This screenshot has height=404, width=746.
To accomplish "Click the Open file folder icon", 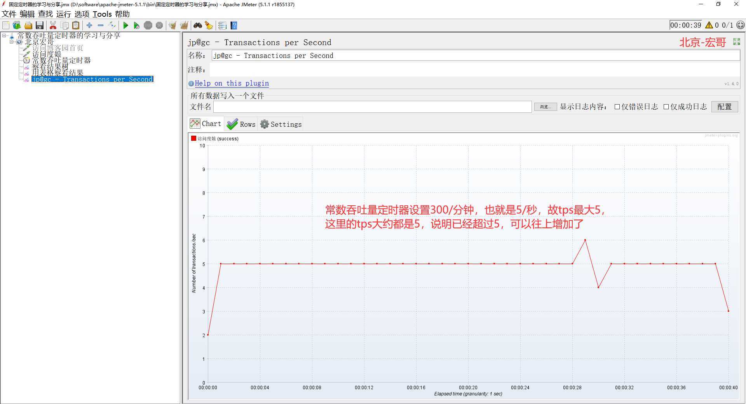I will point(28,26).
